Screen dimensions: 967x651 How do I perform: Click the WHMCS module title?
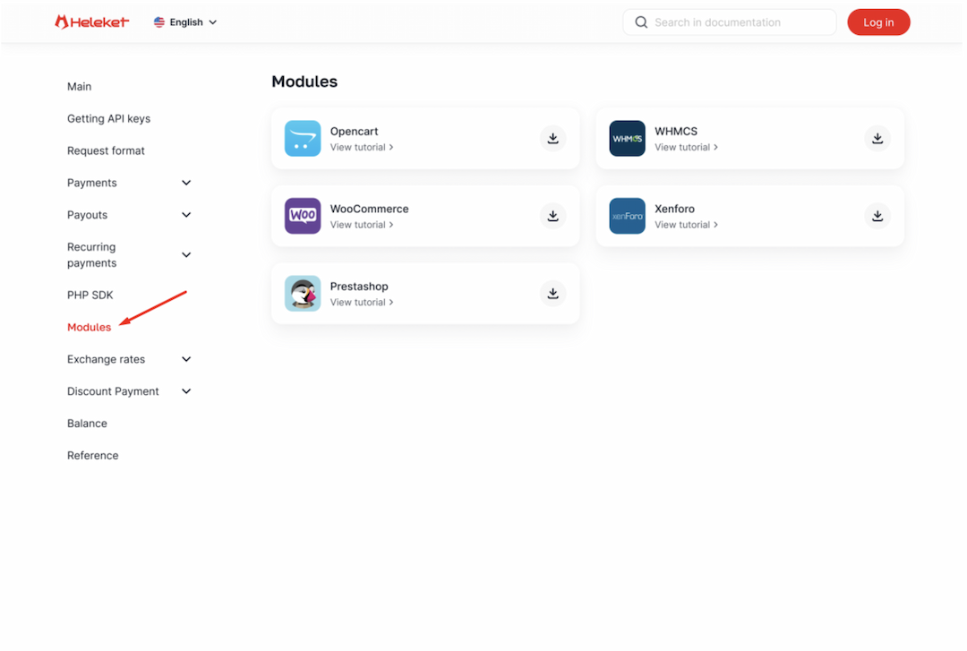(676, 132)
